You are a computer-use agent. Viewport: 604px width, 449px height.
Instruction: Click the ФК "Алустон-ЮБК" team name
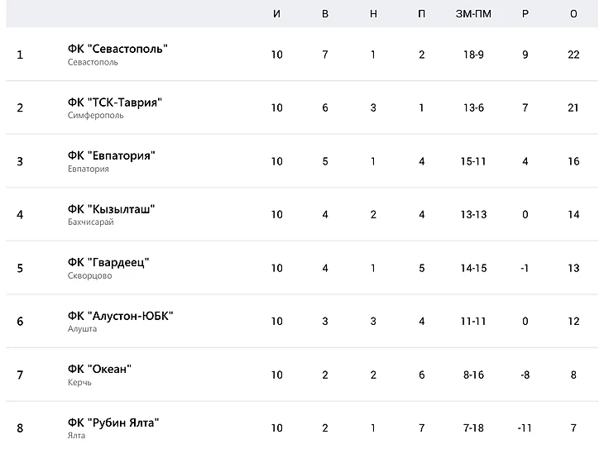pyautogui.click(x=120, y=316)
